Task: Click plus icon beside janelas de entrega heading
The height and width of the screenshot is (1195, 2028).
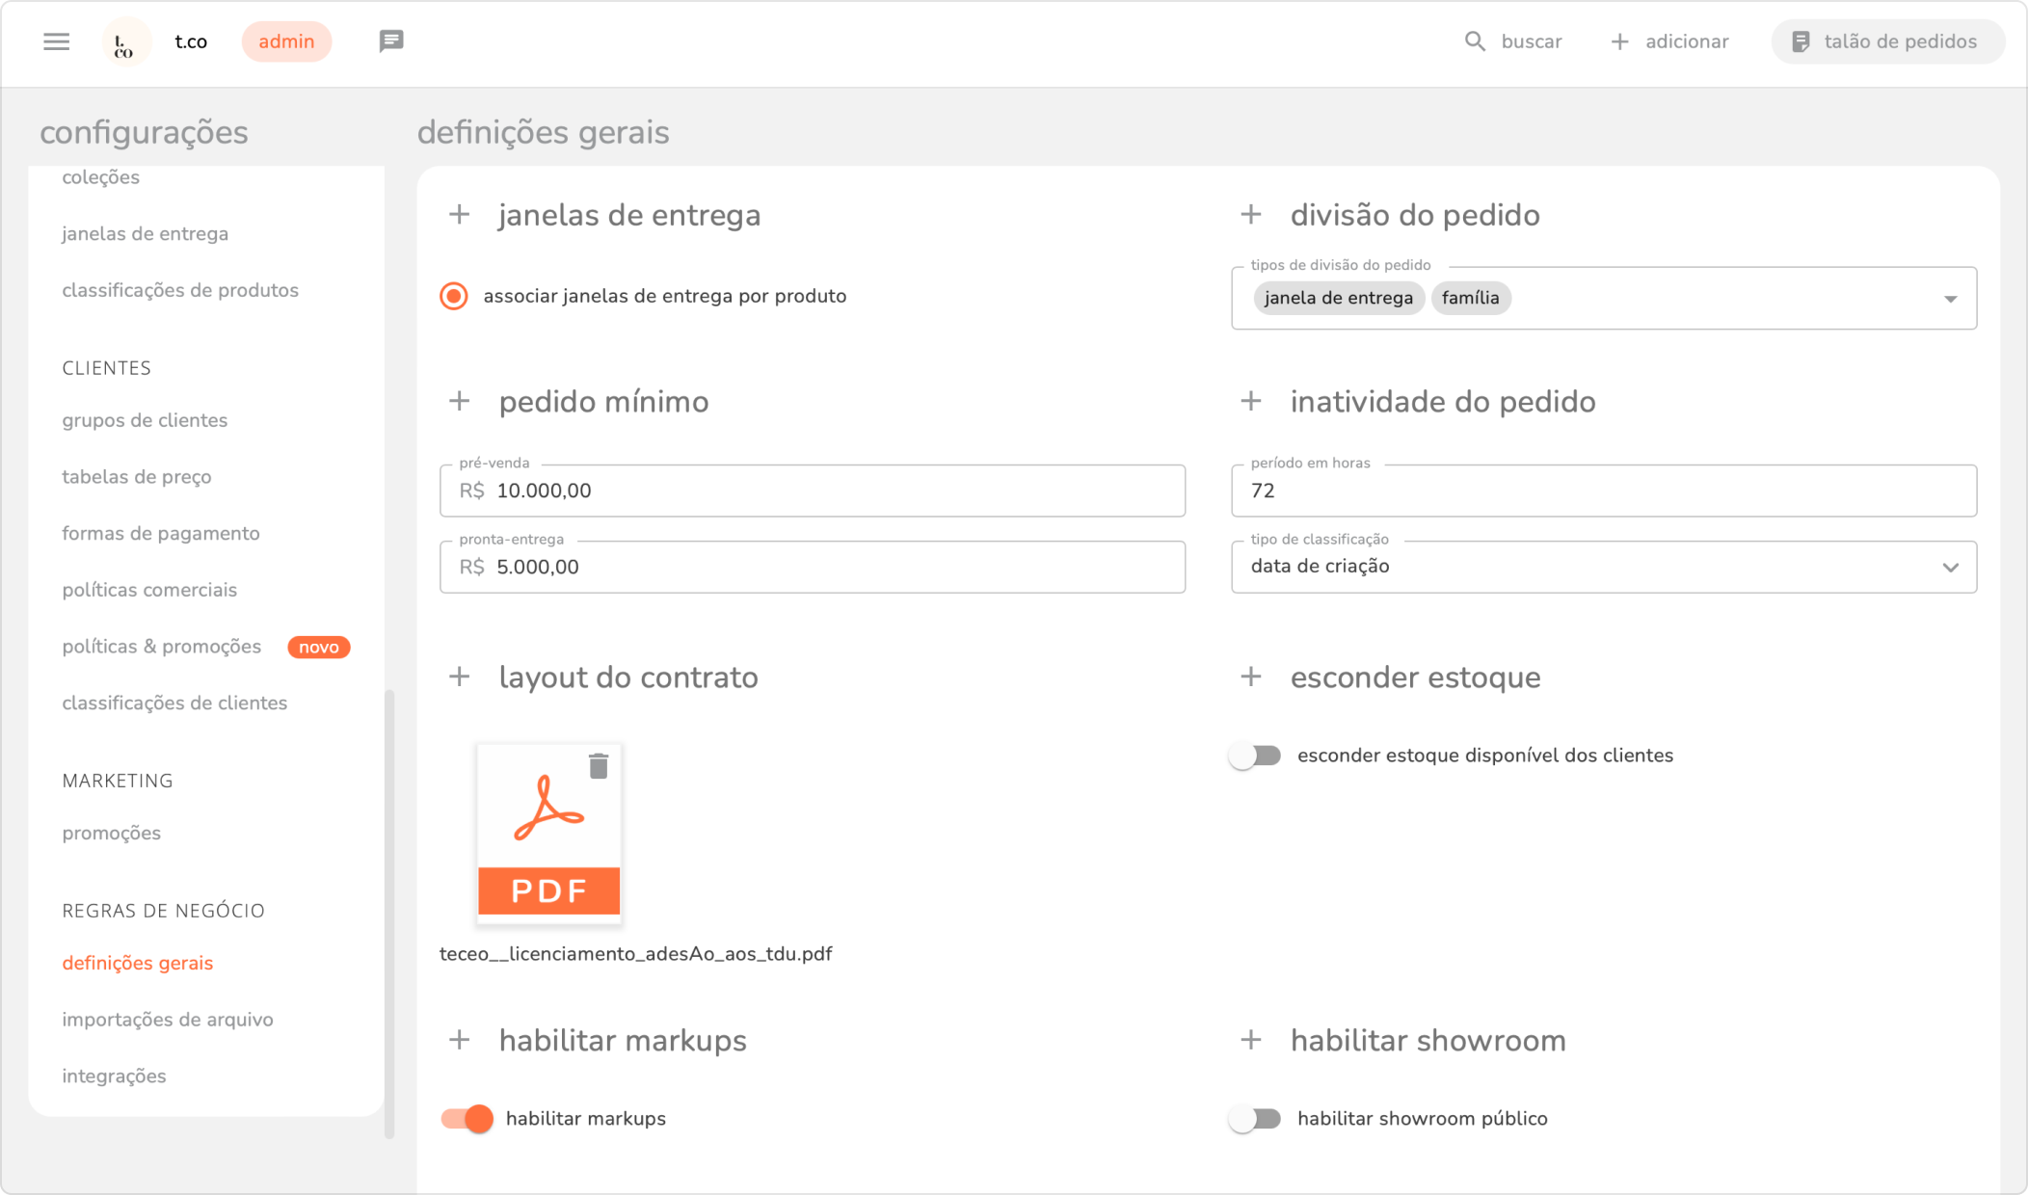Action: (x=460, y=215)
